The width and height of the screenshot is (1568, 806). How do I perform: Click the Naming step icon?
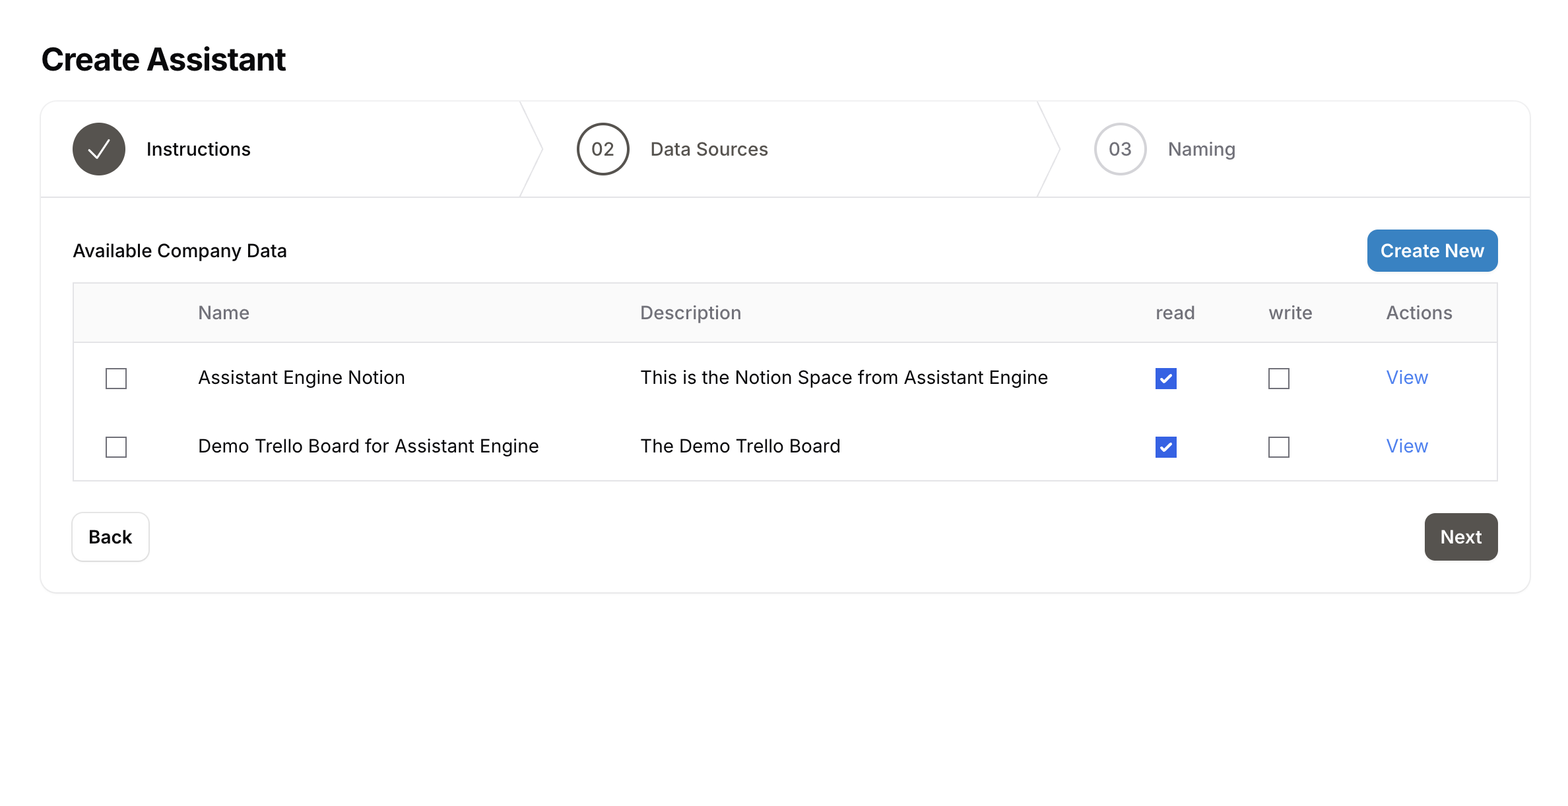click(x=1120, y=149)
